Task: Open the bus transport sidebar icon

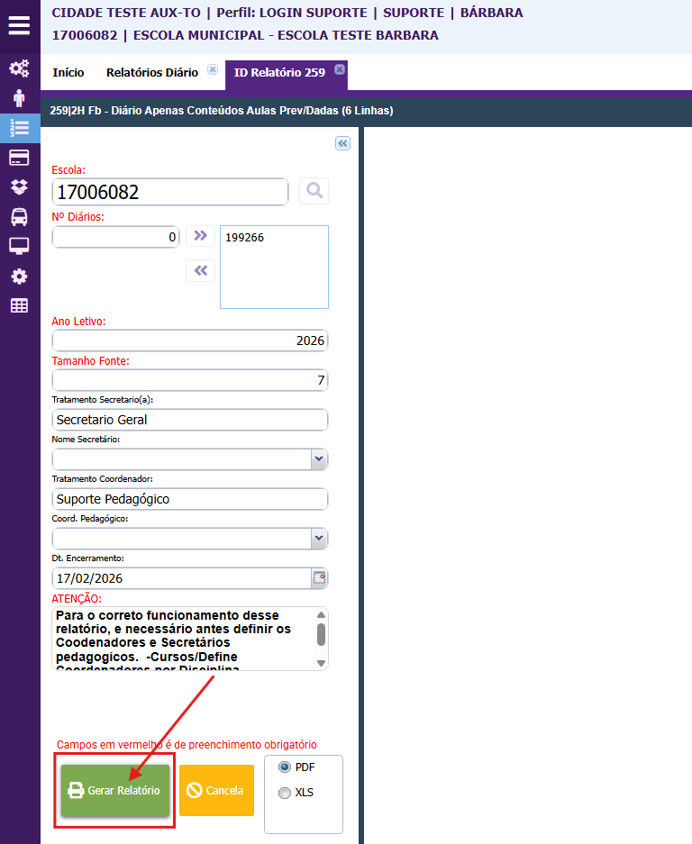Action: tap(19, 216)
